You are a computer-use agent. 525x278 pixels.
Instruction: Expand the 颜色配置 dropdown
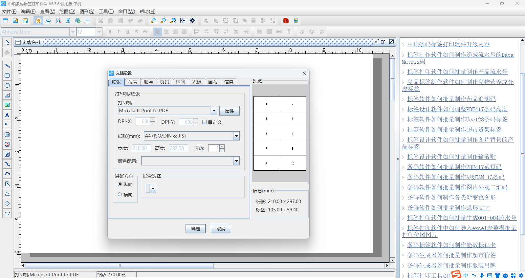coord(236,161)
